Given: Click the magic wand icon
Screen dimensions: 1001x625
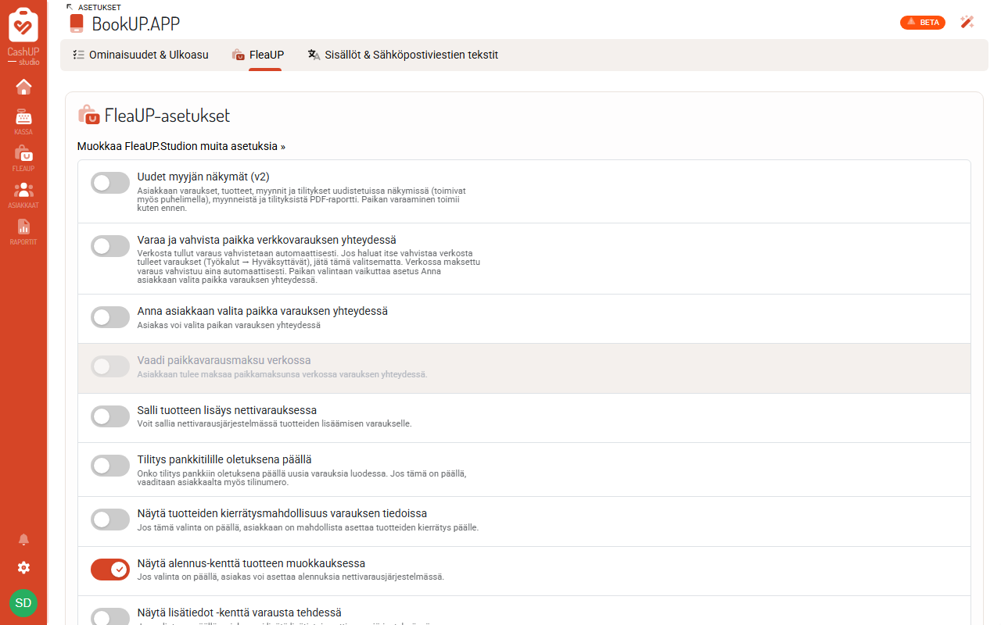Looking at the screenshot, I should 967,22.
